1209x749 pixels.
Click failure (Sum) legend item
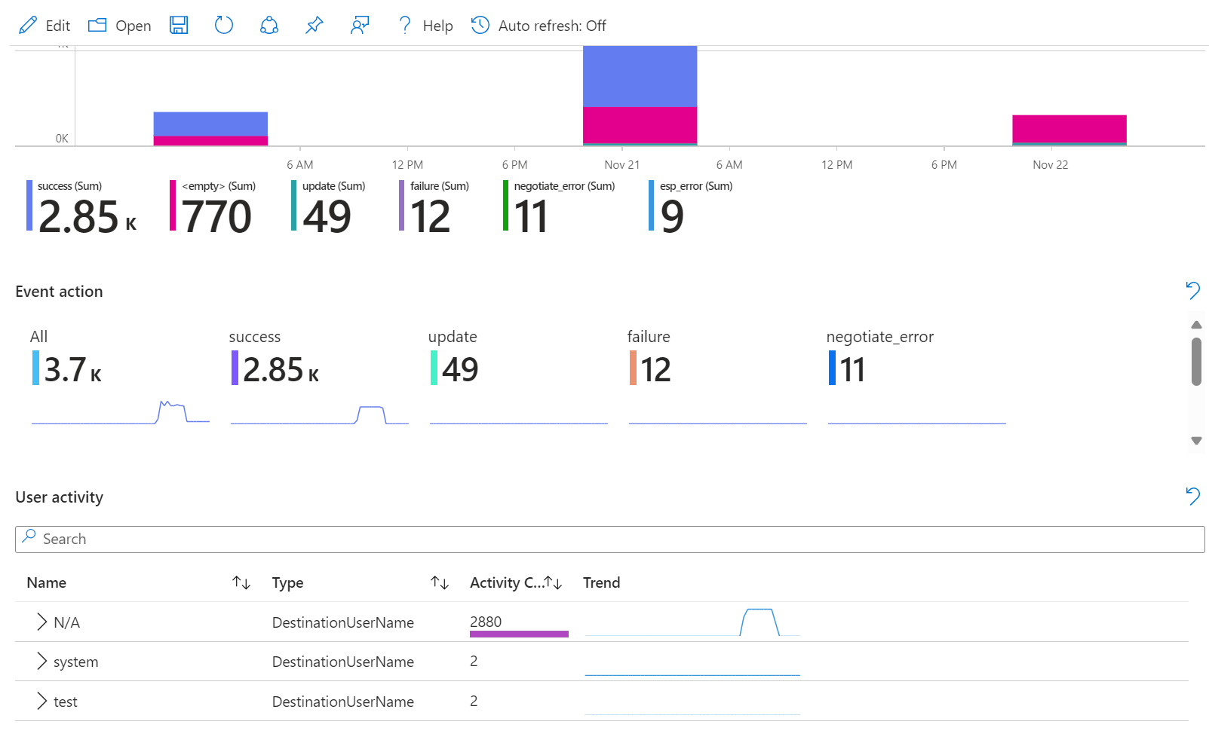[434, 207]
